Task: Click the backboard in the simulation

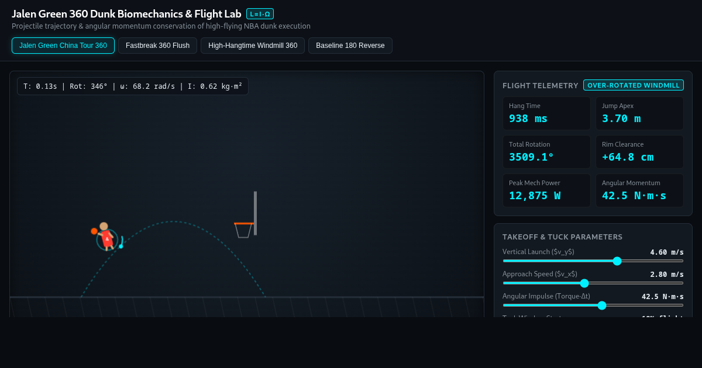Action: (255, 213)
